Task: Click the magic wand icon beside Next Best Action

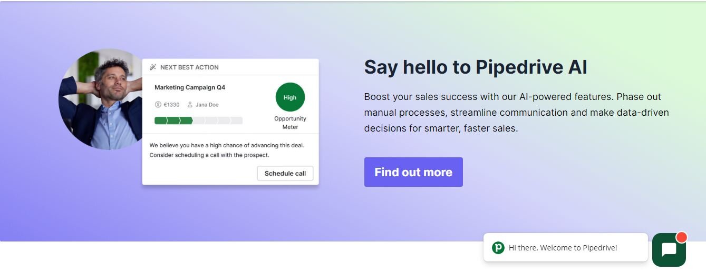Action: tap(153, 67)
